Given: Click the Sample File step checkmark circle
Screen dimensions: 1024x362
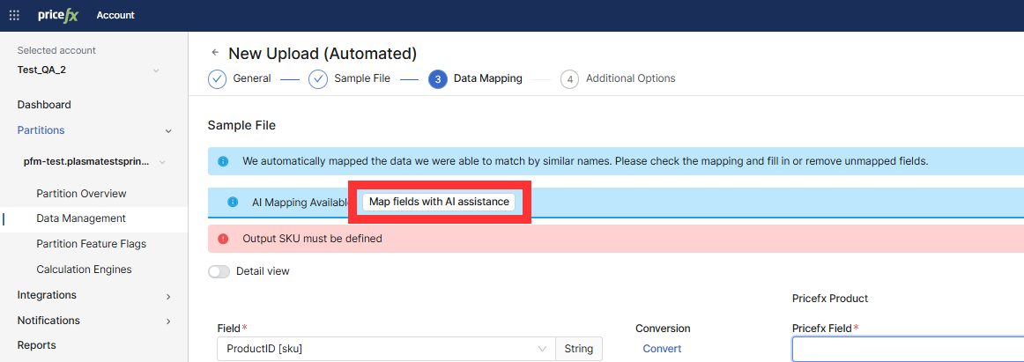Looking at the screenshot, I should (318, 79).
